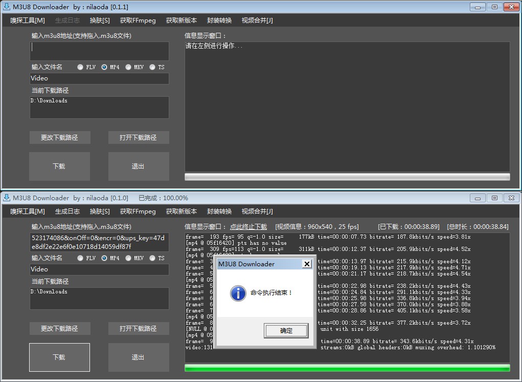Open 获取FFmpeg menu in bottom window

[138, 211]
